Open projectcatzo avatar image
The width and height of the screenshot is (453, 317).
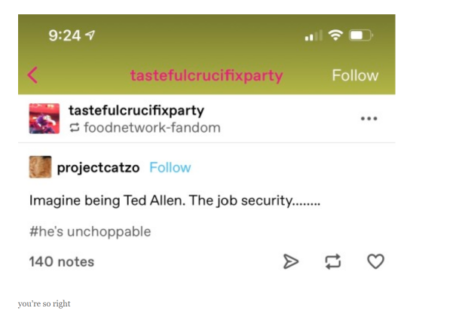point(40,167)
